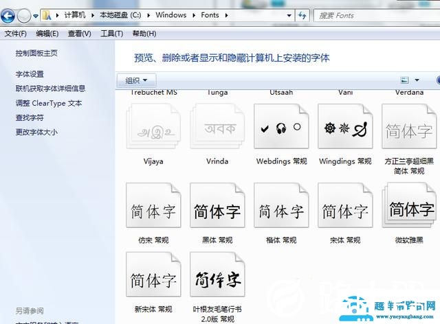
Task: Select the 仿宋 常规 font icon
Action: (153, 205)
